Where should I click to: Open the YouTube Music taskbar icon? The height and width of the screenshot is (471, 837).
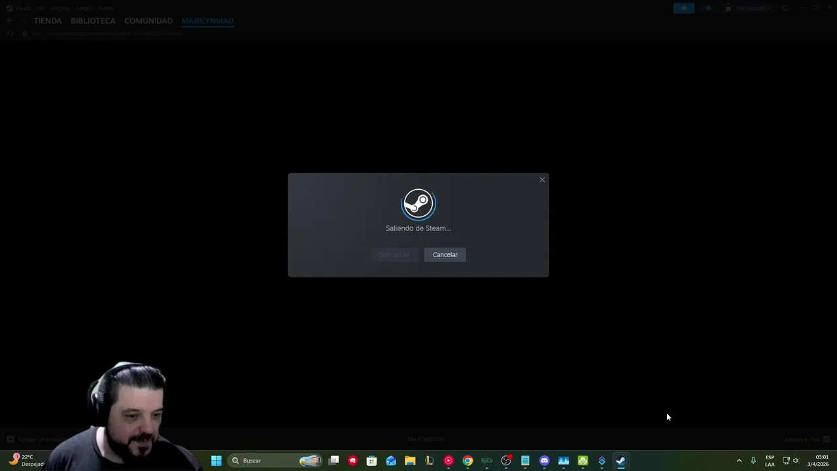(448, 461)
